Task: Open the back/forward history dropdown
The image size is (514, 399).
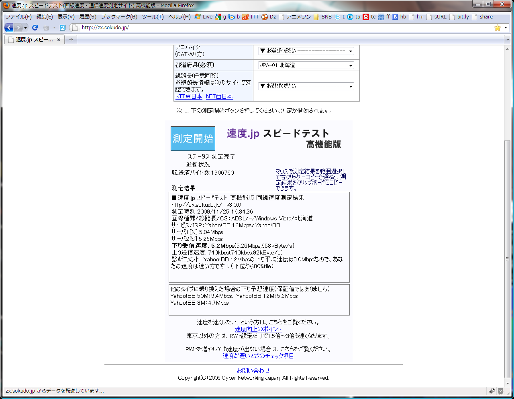Action: 25,28
